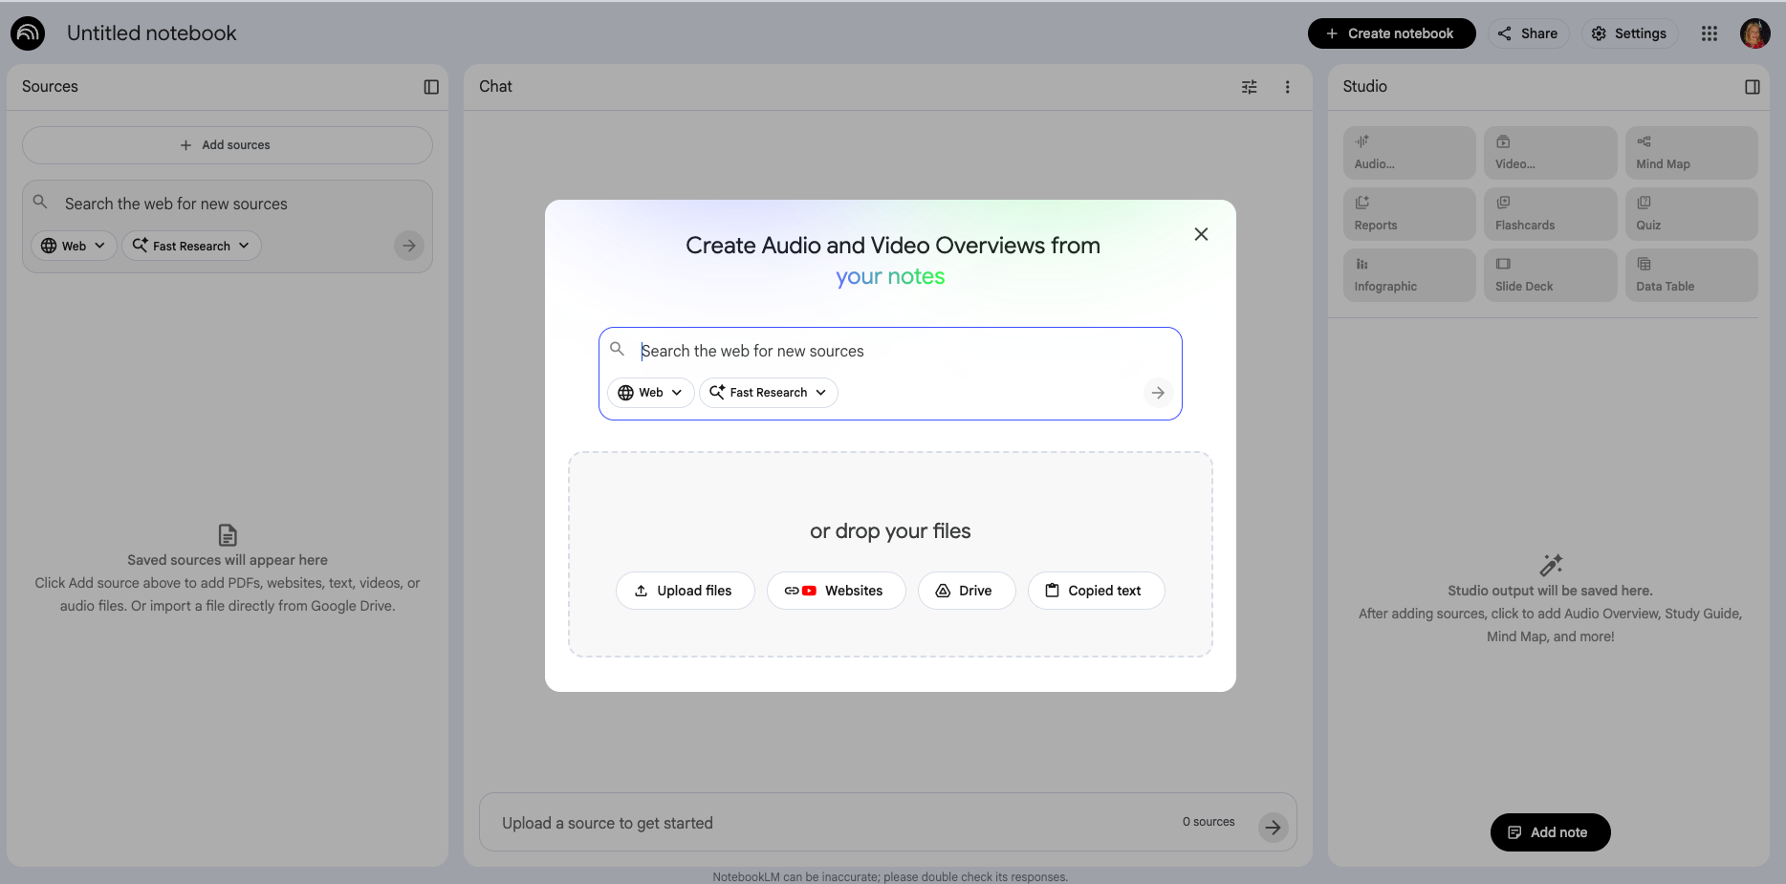Submit the Sources panel search arrow
Image resolution: width=1786 pixels, height=884 pixels.
pos(409,246)
